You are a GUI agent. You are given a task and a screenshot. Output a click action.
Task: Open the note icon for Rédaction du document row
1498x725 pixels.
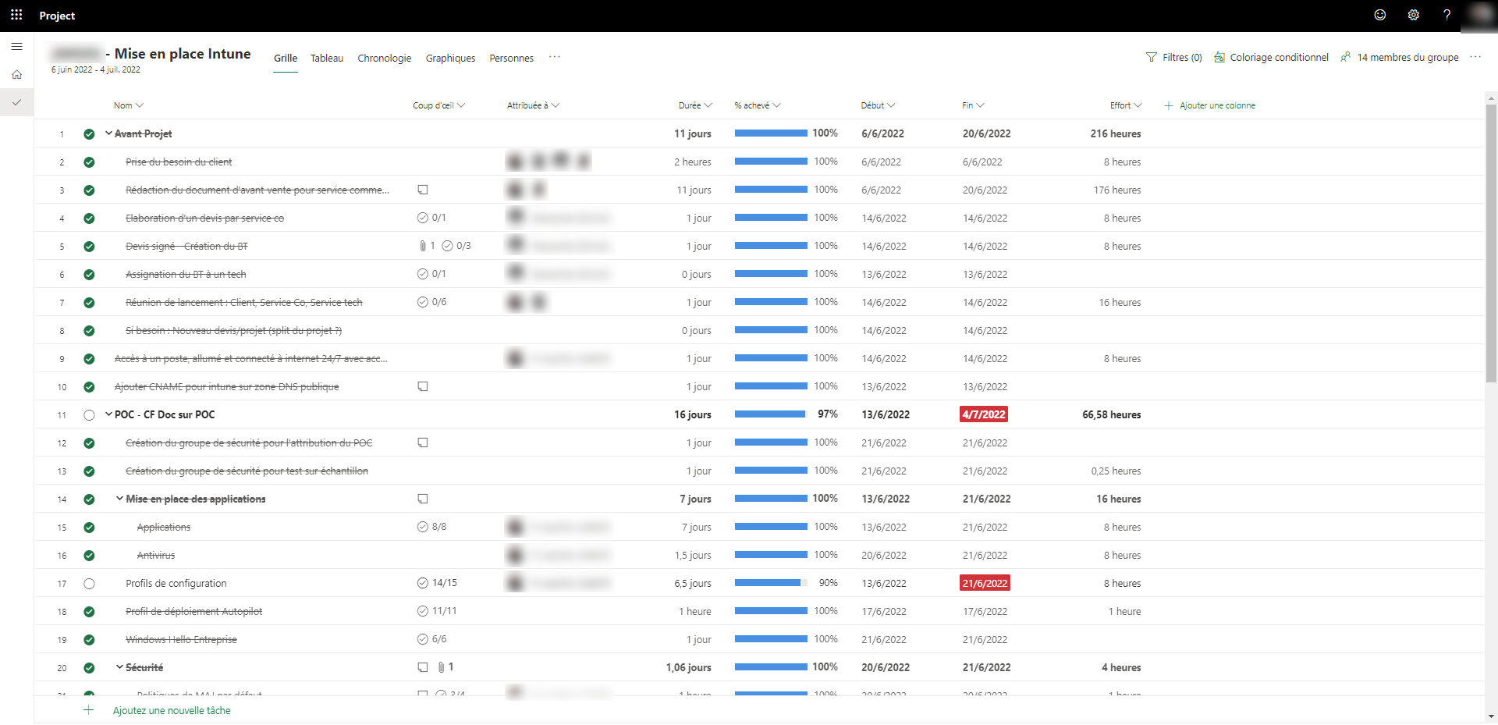[x=423, y=190]
